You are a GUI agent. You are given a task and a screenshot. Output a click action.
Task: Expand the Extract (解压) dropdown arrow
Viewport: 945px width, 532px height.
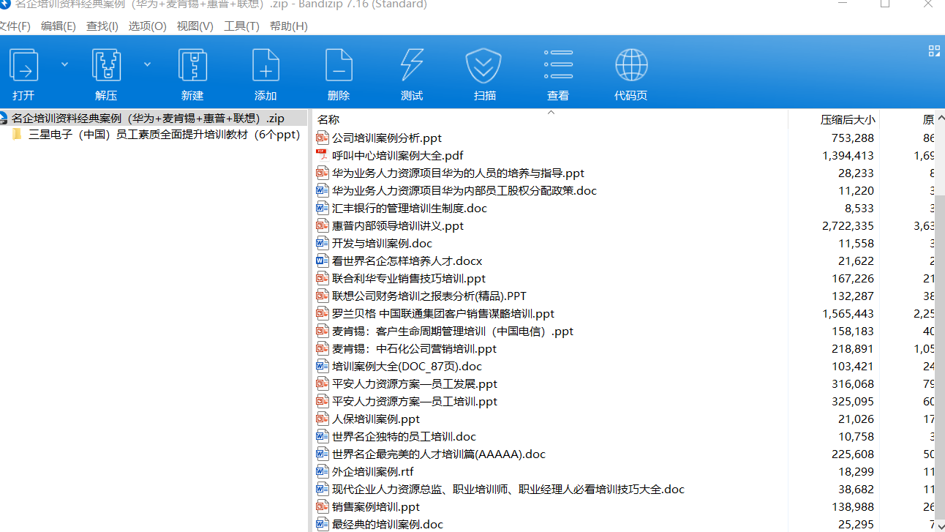point(147,64)
